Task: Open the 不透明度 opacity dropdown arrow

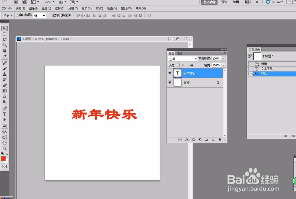Action: tap(224, 58)
